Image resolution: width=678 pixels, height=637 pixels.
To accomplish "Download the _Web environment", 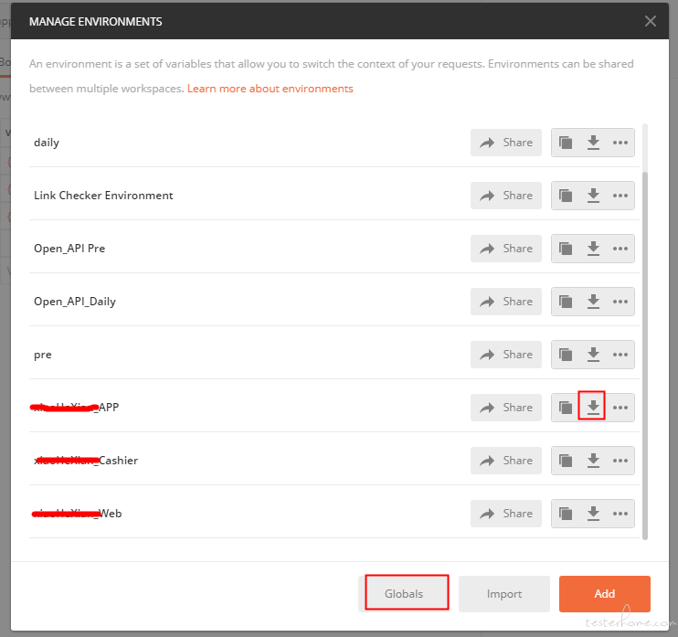I will 593,514.
